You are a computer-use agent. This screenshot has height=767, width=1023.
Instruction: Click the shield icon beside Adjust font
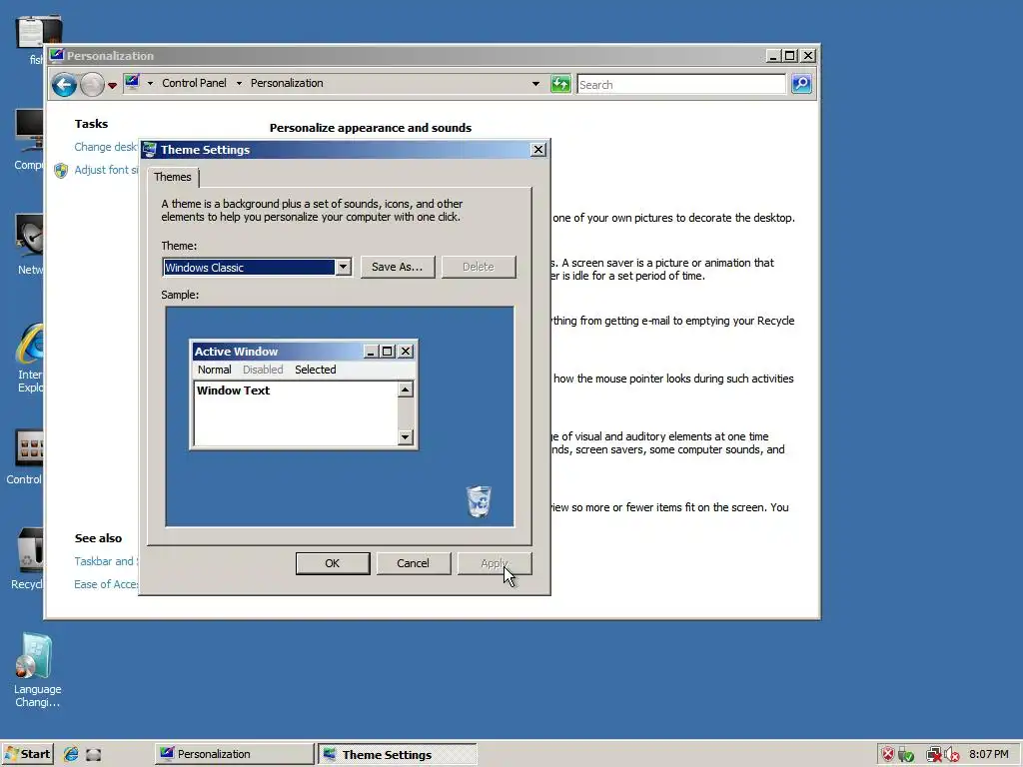click(61, 171)
